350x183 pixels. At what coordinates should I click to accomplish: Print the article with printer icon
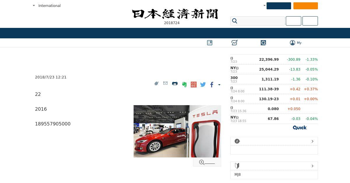[175, 83]
